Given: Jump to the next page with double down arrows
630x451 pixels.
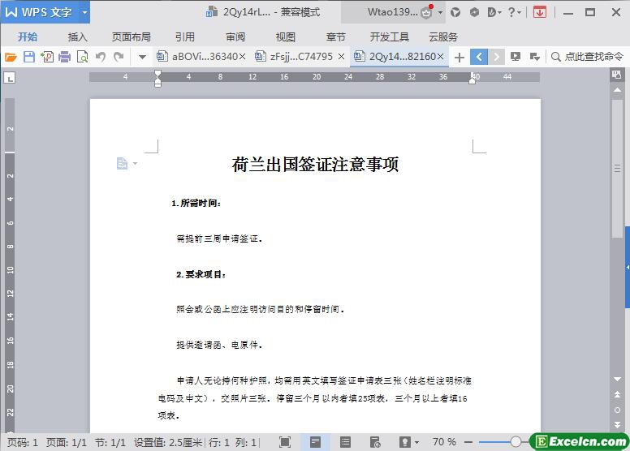Looking at the screenshot, I should [x=617, y=424].
